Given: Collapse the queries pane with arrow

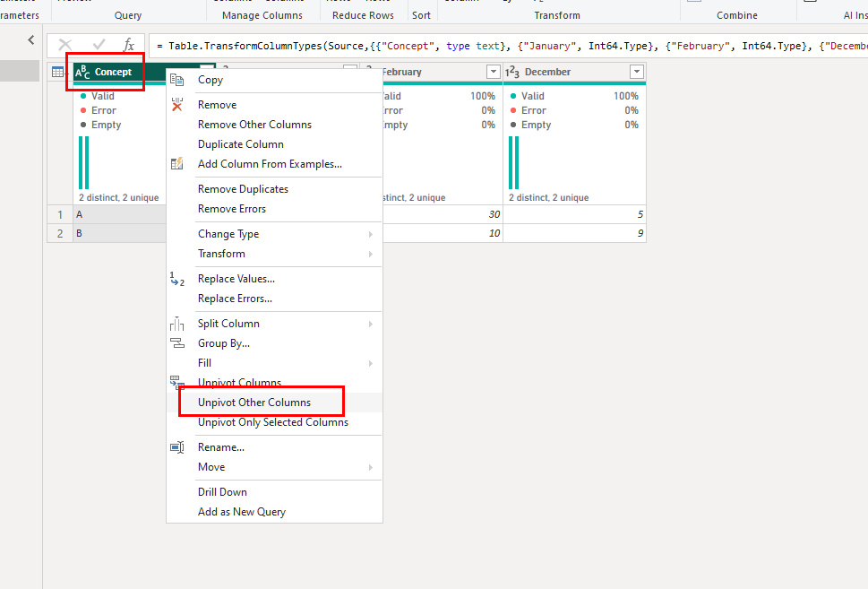Looking at the screenshot, I should pyautogui.click(x=31, y=40).
